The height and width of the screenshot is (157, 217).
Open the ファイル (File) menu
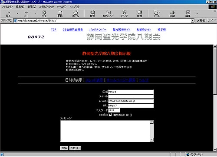7,6
